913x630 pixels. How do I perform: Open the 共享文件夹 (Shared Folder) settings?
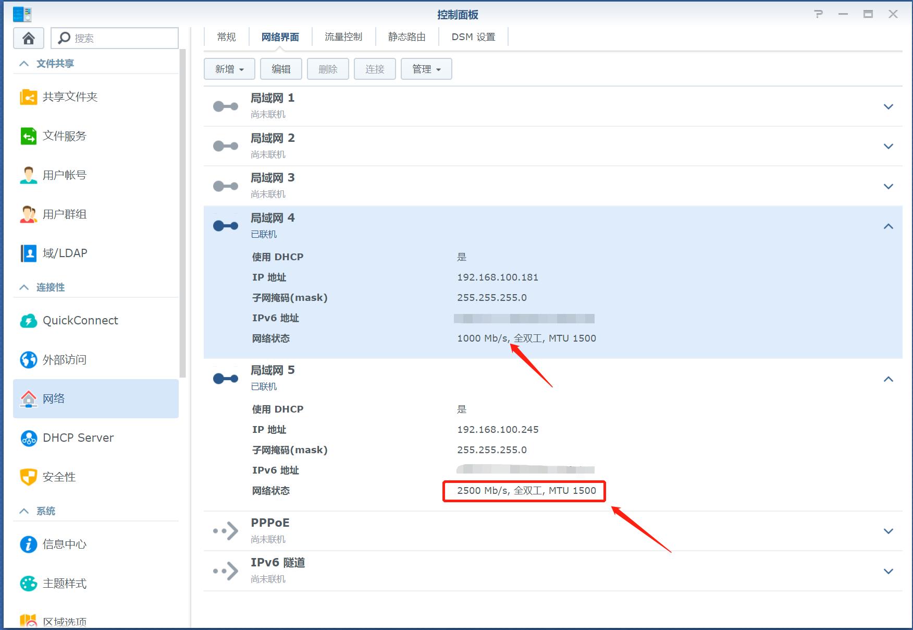(70, 96)
